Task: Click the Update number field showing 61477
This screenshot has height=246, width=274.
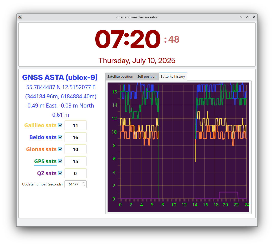Action: coord(73,184)
